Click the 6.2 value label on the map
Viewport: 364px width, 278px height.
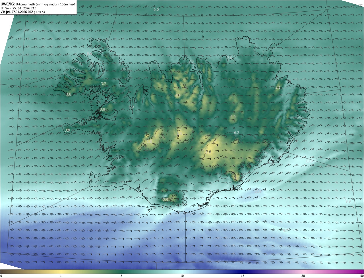pos(237,133)
